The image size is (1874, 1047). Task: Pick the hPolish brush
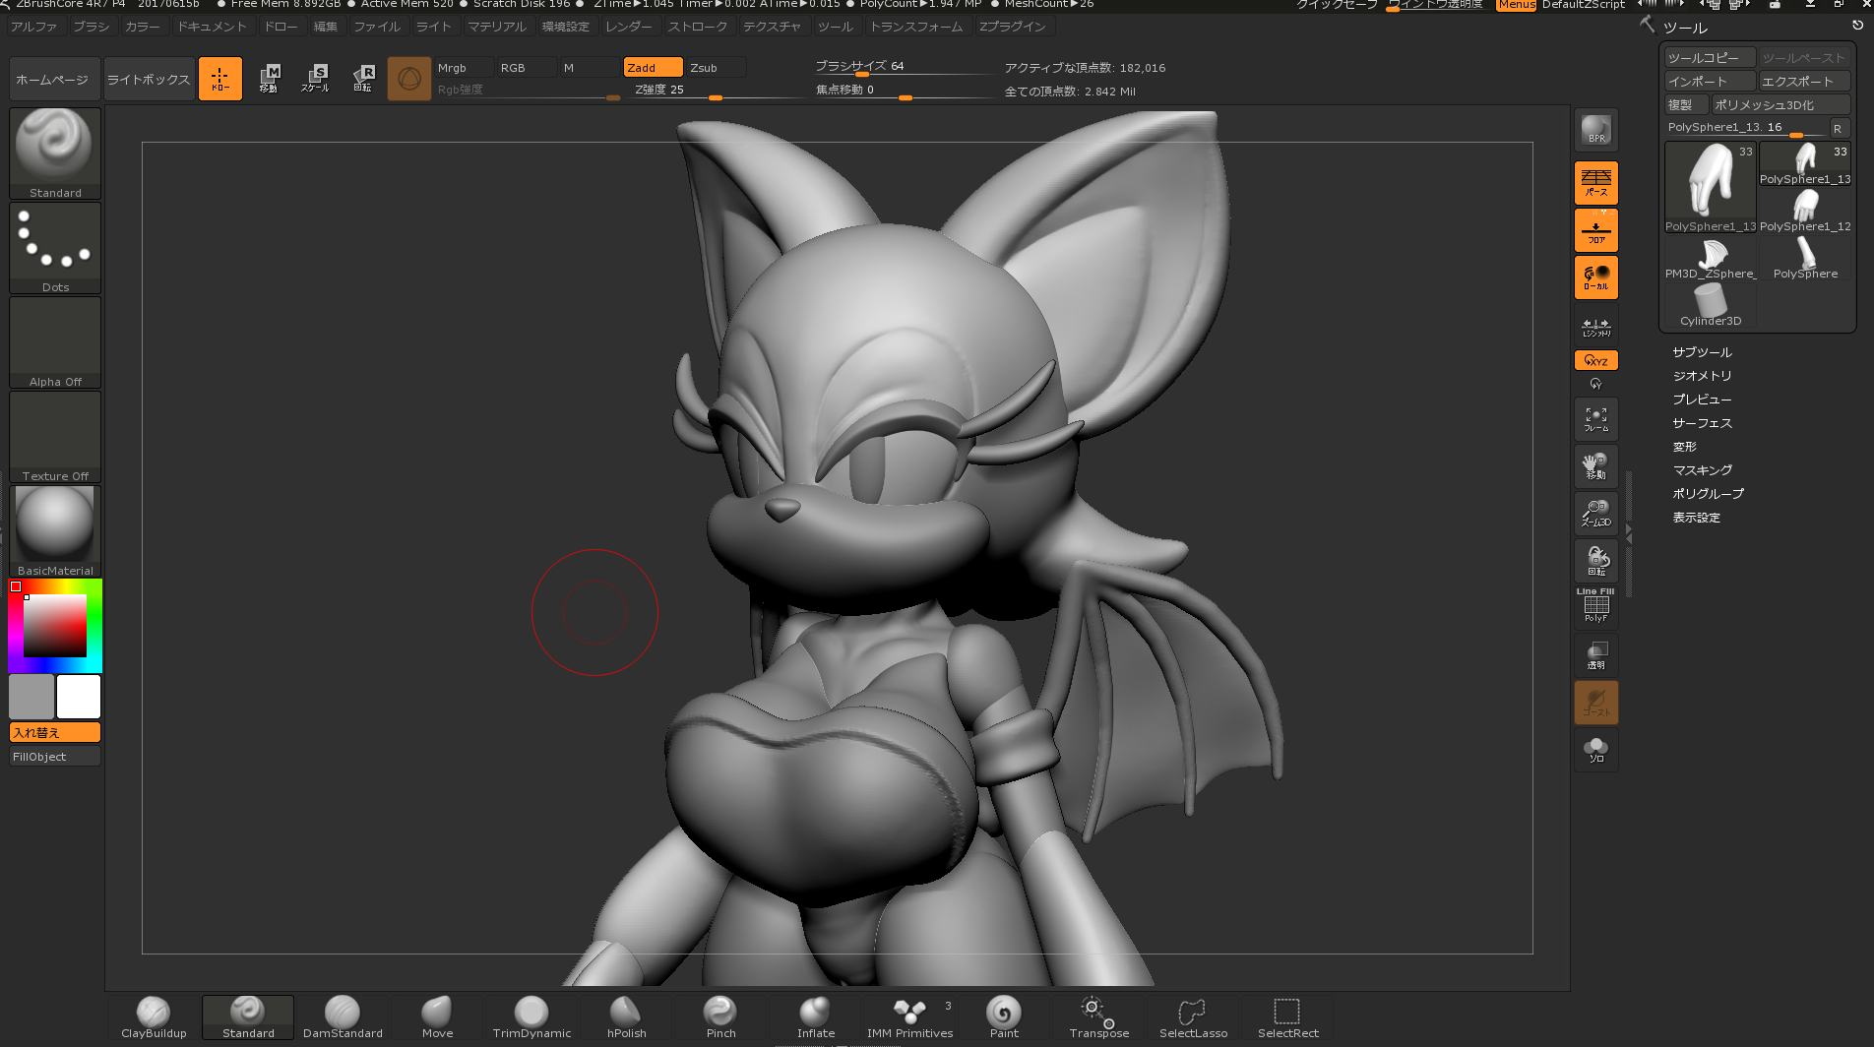click(626, 1016)
